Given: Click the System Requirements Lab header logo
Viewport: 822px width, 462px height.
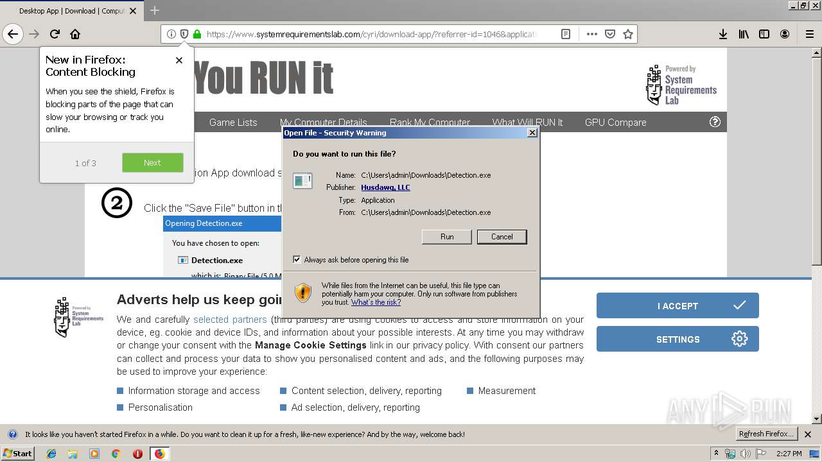Looking at the screenshot, I should pyautogui.click(x=681, y=85).
